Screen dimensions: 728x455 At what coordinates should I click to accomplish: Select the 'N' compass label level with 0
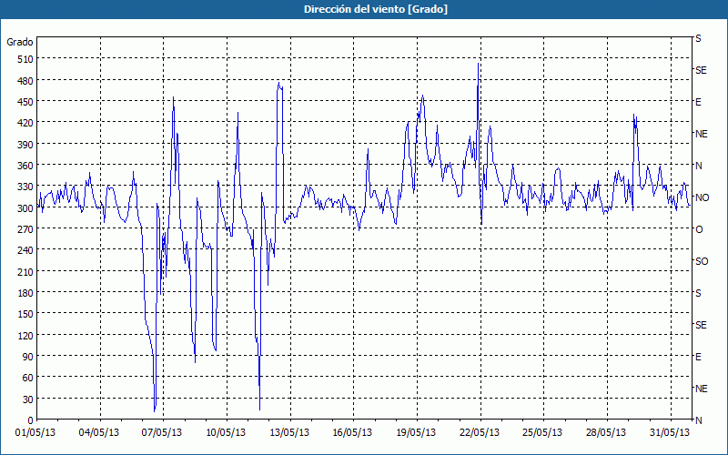coord(699,420)
